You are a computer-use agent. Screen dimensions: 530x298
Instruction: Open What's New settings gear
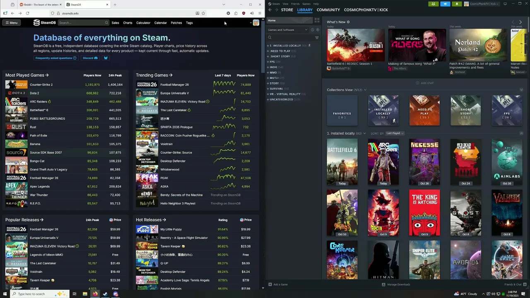tap(348, 22)
